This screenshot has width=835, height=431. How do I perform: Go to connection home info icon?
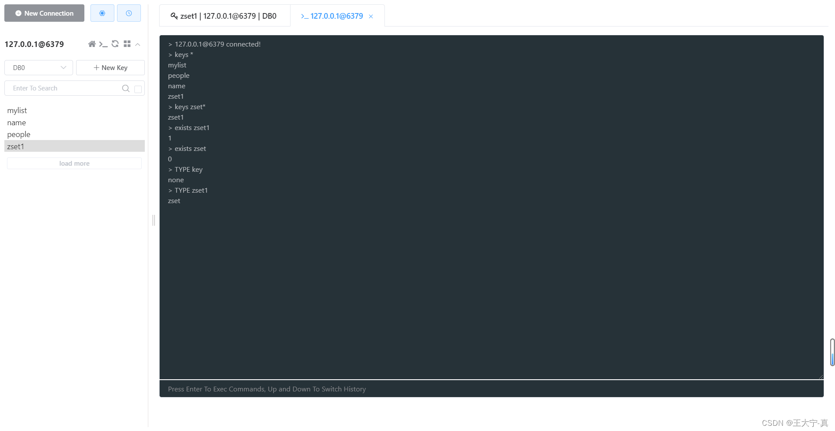pos(92,44)
